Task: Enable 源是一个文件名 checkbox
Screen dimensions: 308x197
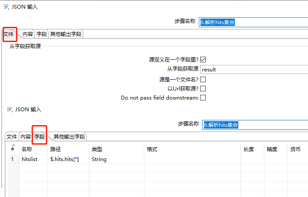Action: pyautogui.click(x=203, y=80)
